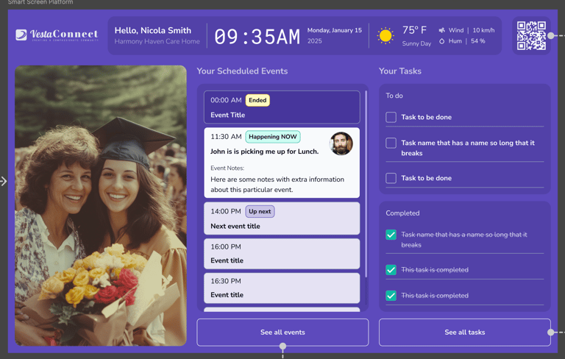The width and height of the screenshot is (565, 359).
Task: Click the 'Completed' section label
Action: point(402,213)
